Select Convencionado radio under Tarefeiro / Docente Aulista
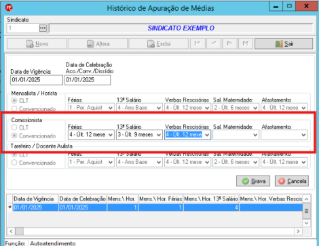319x246 pixels. tap(14, 163)
